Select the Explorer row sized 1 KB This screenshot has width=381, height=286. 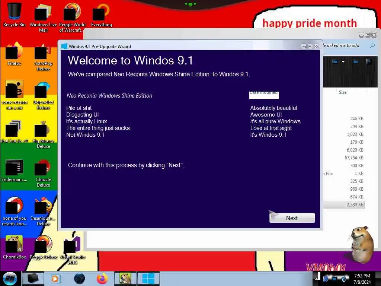[x=344, y=174]
